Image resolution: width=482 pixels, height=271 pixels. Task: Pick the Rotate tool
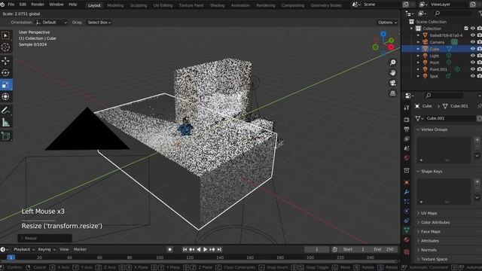[x=5, y=73]
